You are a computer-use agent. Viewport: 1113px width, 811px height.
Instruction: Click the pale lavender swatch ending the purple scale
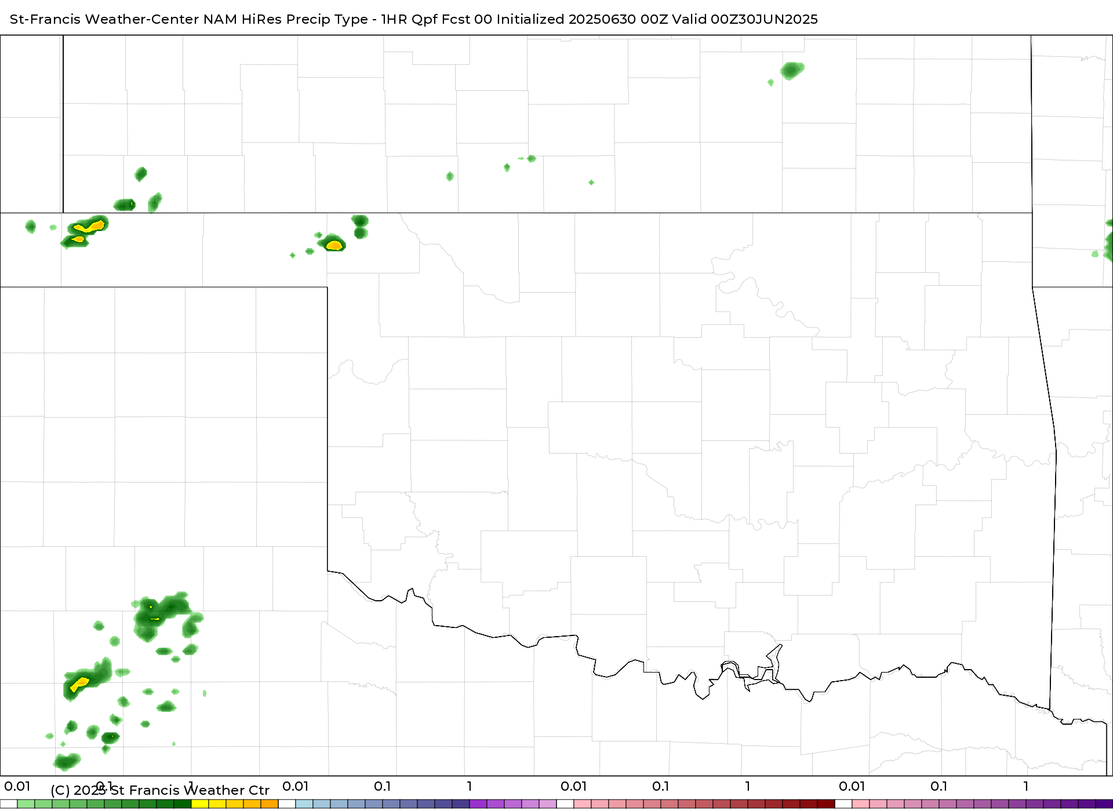(x=548, y=804)
